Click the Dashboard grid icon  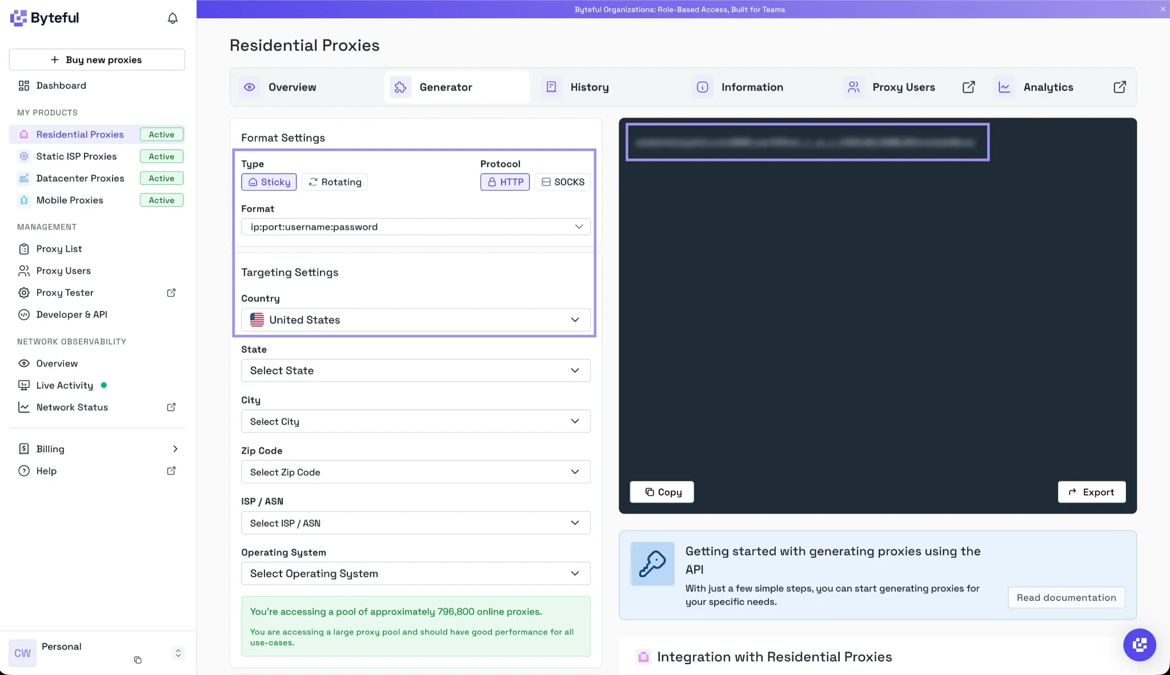pos(23,86)
